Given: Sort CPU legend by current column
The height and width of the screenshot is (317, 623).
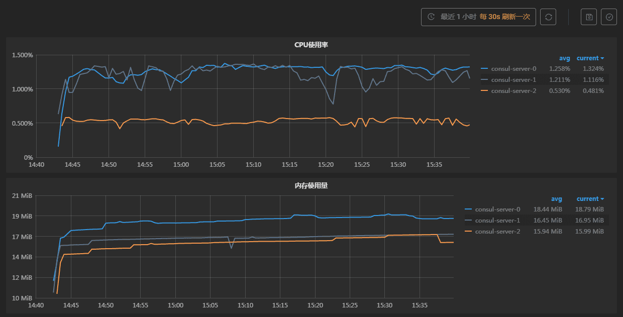Looking at the screenshot, I should [590, 58].
